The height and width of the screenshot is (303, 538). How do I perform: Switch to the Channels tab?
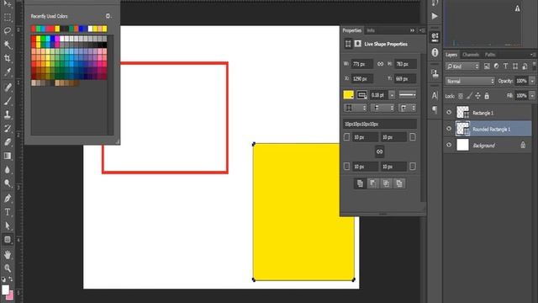click(x=471, y=55)
